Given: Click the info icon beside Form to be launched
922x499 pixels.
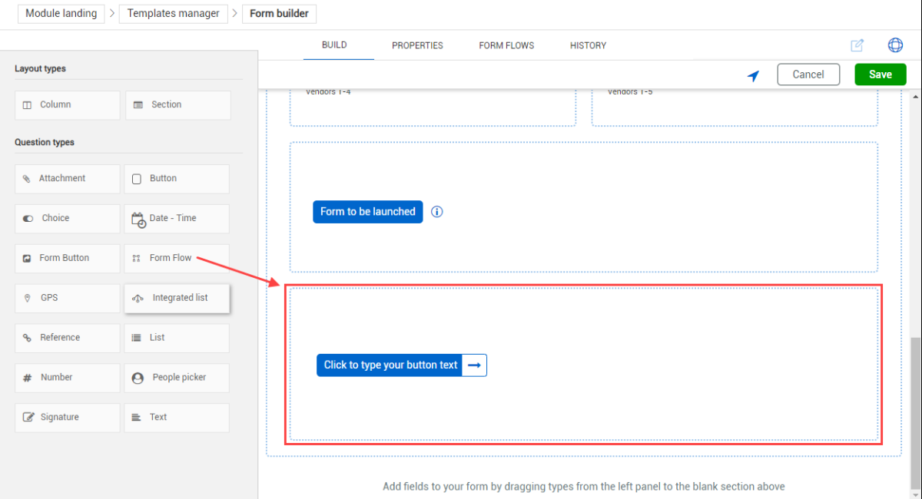Looking at the screenshot, I should point(437,212).
